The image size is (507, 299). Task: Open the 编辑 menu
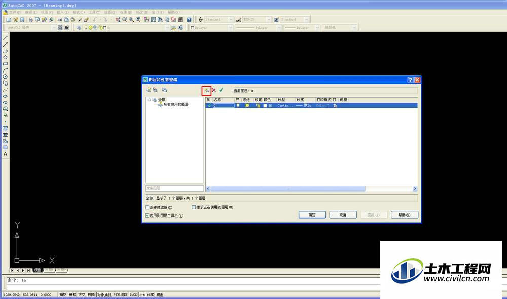(x=31, y=12)
